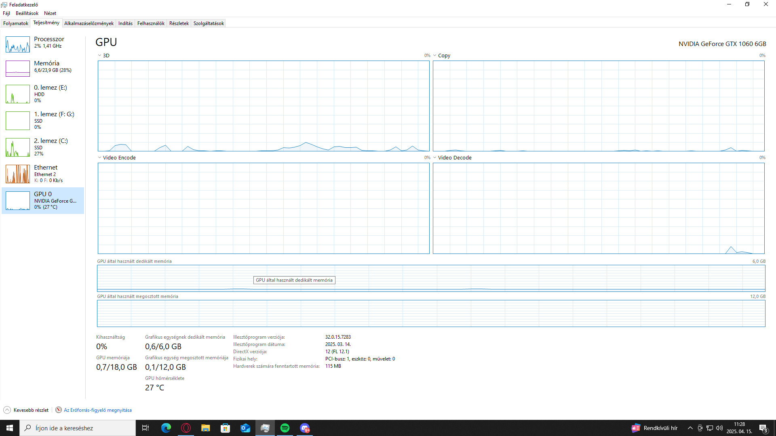Select the GPU 0 performance item
The width and height of the screenshot is (776, 436).
pos(43,200)
